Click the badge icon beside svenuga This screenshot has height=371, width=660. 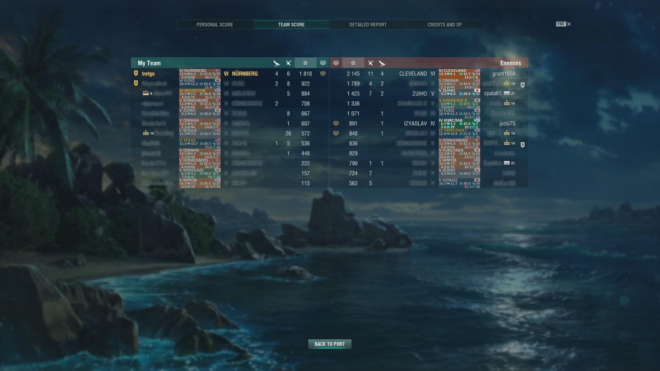pyautogui.click(x=523, y=85)
